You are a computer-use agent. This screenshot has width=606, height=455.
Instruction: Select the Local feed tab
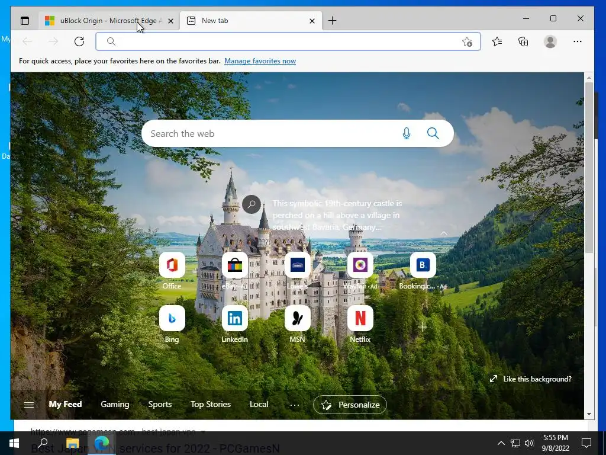[x=259, y=404]
